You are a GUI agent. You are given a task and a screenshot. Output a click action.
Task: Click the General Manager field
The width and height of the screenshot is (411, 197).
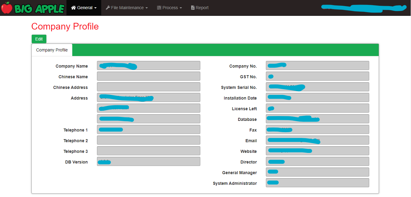[317, 172]
